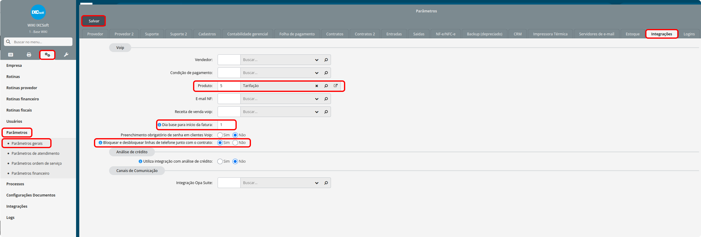Open the NF-e/NFC-e tab
Screen dimensions: 701x237
(x=446, y=34)
